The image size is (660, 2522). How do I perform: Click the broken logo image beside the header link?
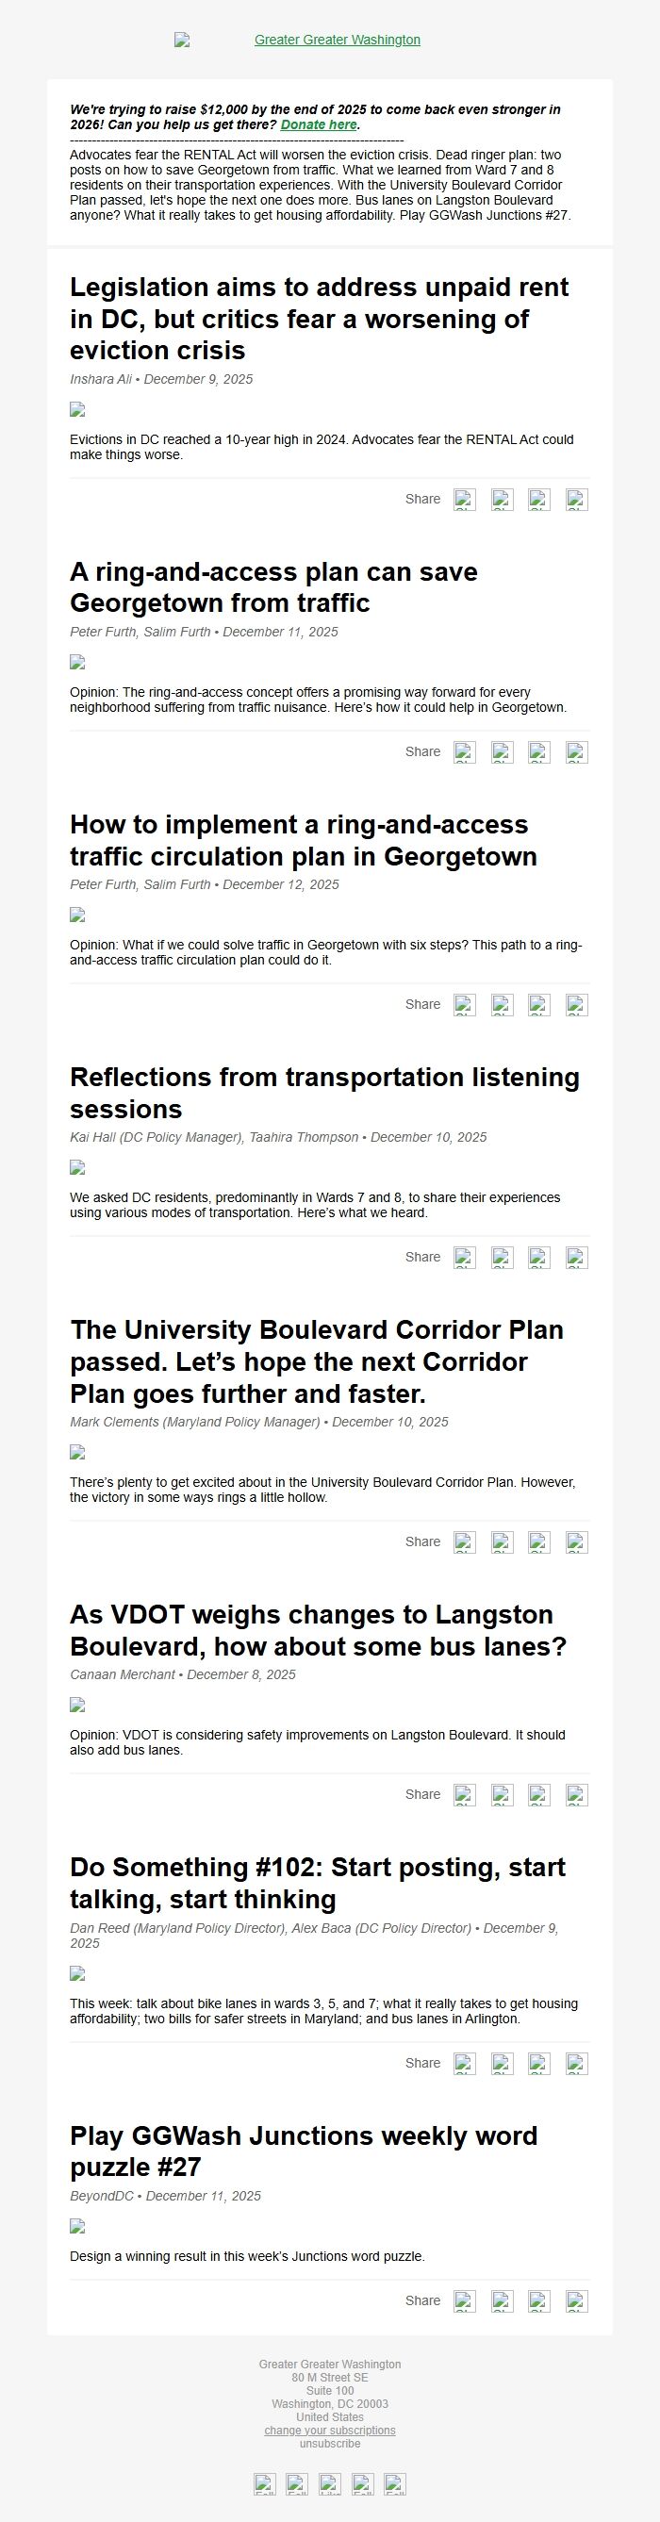tap(181, 41)
